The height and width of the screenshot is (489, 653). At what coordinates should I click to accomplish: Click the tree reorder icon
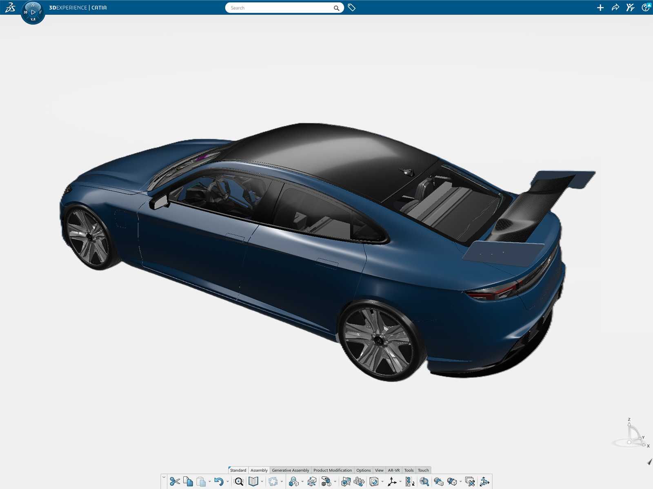410,482
